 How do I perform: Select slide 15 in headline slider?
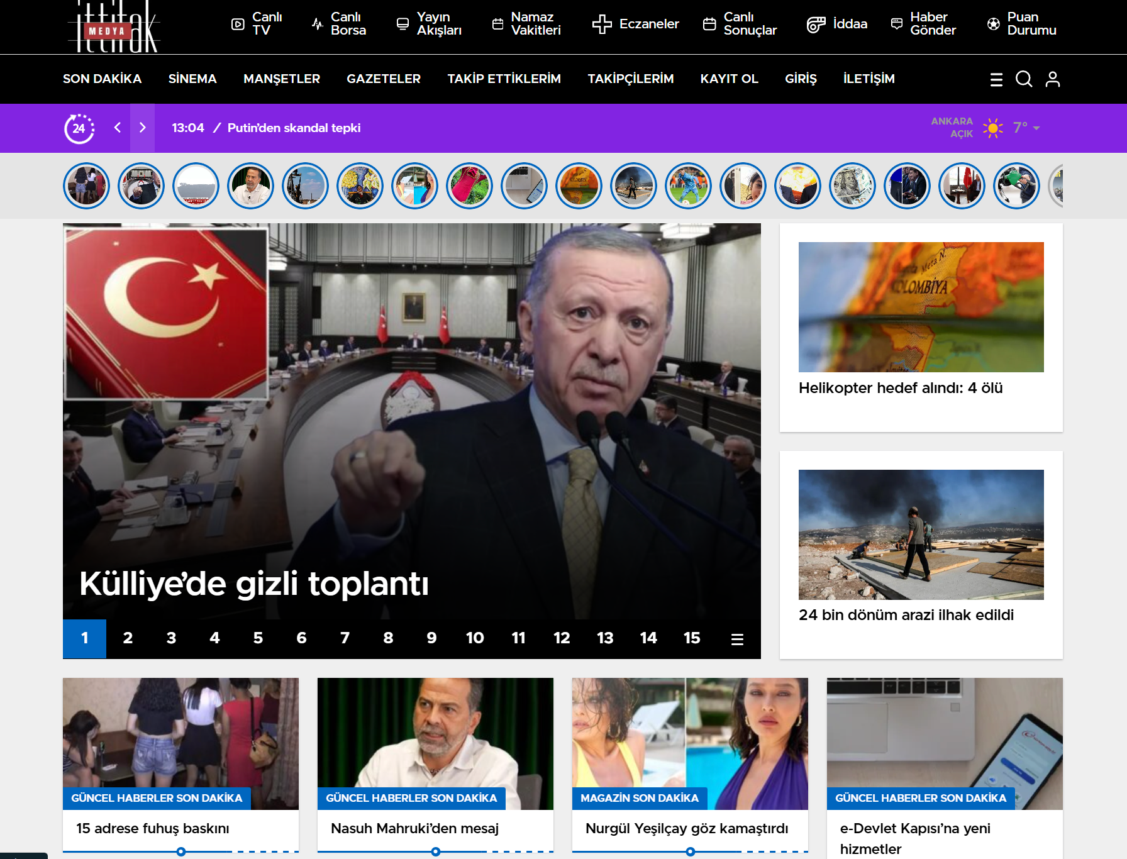692,638
